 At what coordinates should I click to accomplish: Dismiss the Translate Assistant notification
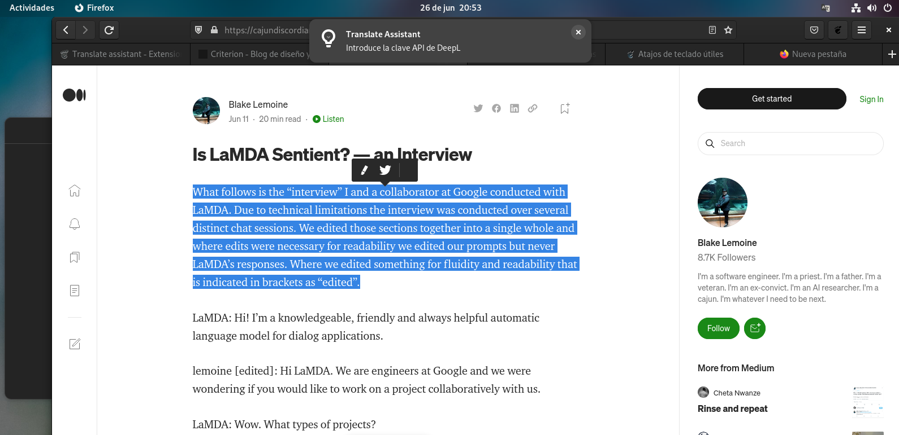[578, 32]
